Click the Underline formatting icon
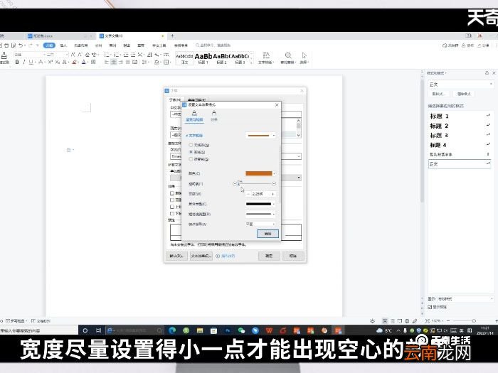Viewport: 498px width, 373px height. pos(31,63)
